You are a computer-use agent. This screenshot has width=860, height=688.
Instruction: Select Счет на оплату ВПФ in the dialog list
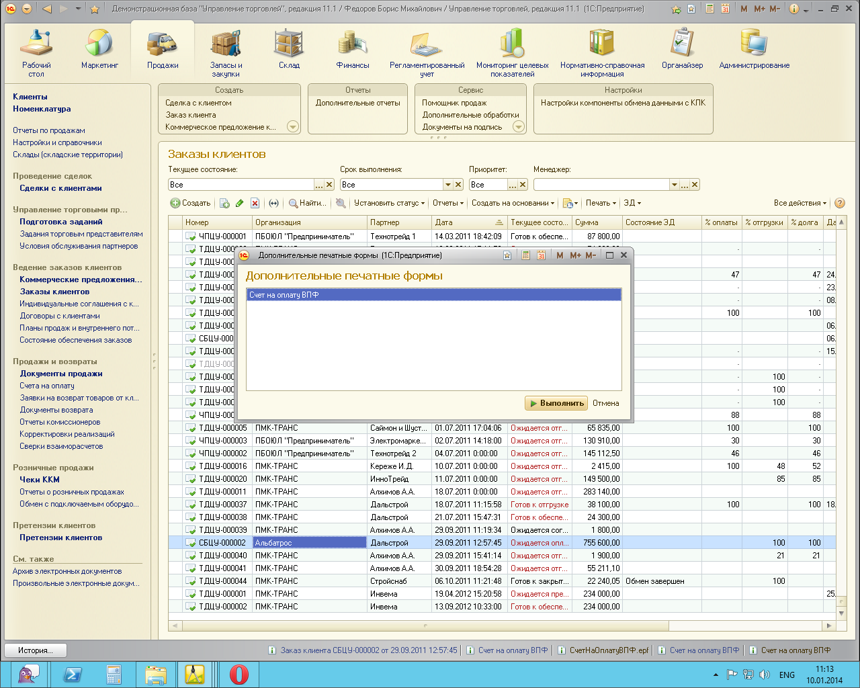pos(434,295)
